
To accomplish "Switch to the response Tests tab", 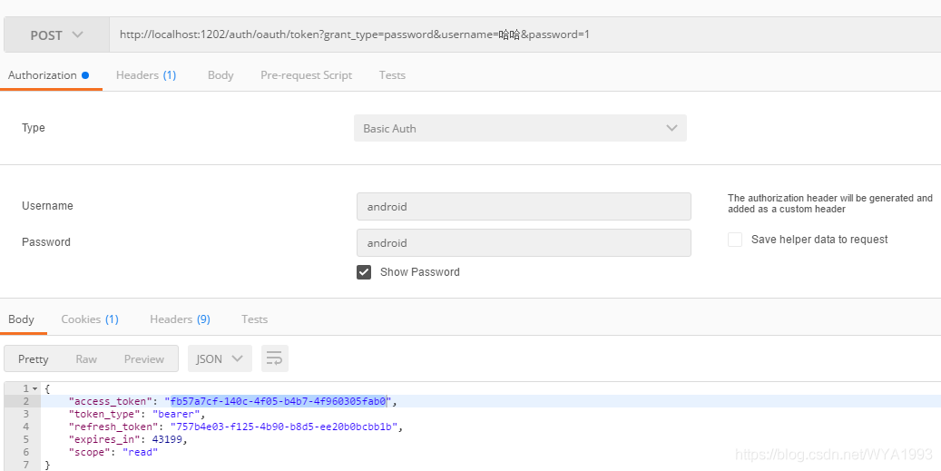I will [254, 319].
